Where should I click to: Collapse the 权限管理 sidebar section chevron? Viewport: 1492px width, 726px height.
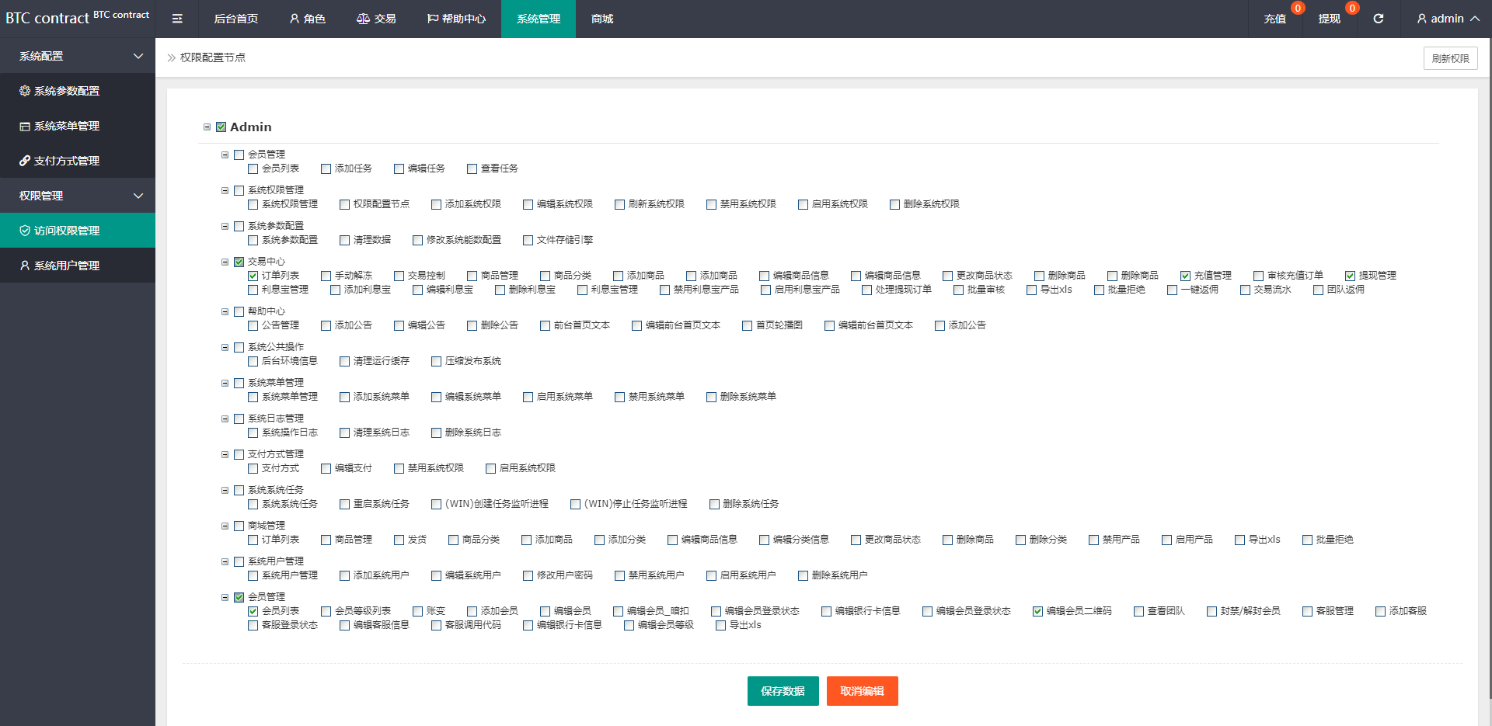(x=138, y=196)
